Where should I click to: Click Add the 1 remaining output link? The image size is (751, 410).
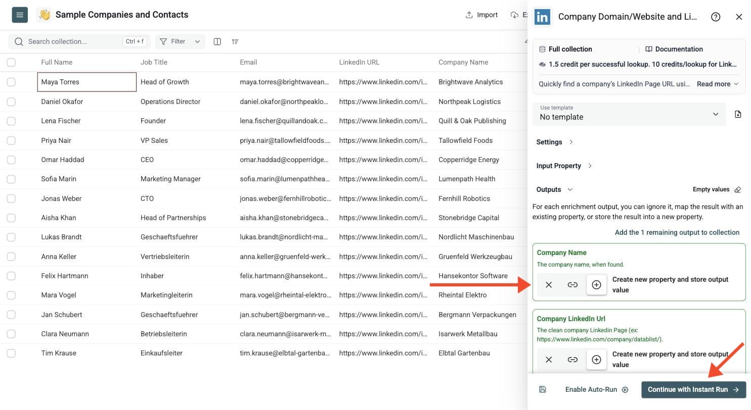click(677, 232)
